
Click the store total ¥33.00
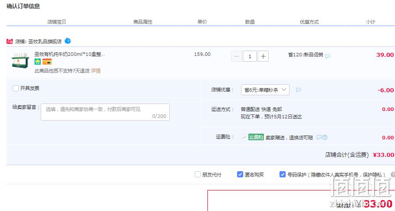coord(384,155)
